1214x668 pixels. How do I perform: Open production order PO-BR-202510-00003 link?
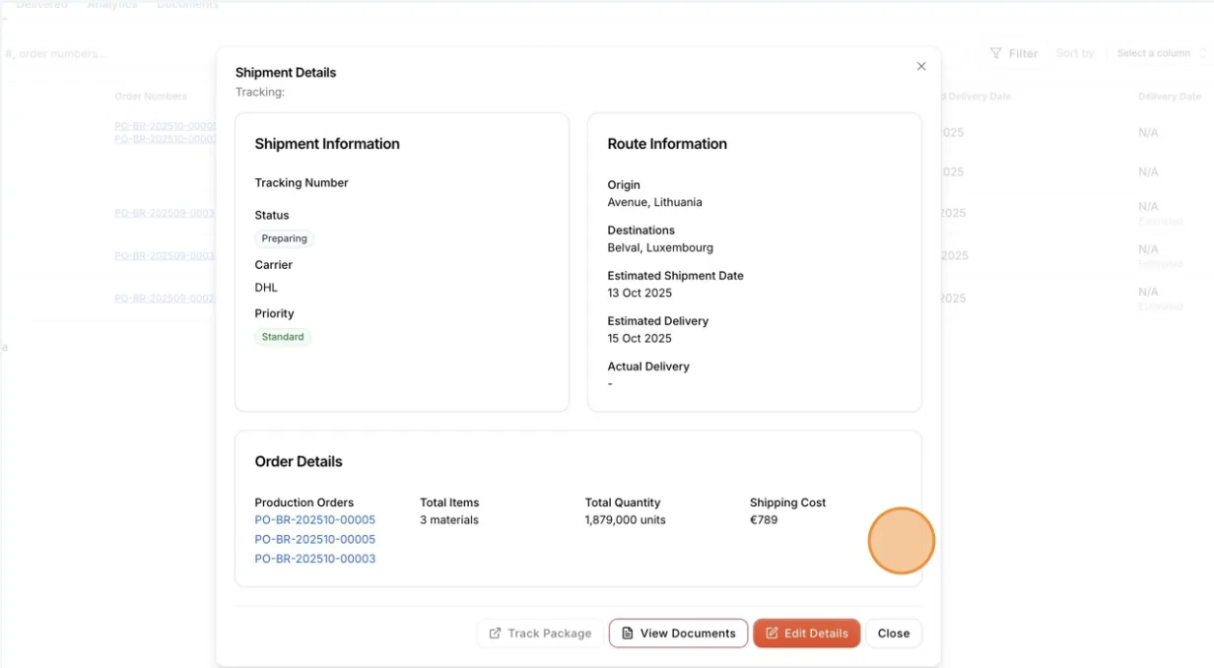(314, 559)
